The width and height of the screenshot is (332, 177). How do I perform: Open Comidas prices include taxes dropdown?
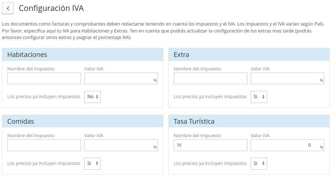click(x=93, y=163)
